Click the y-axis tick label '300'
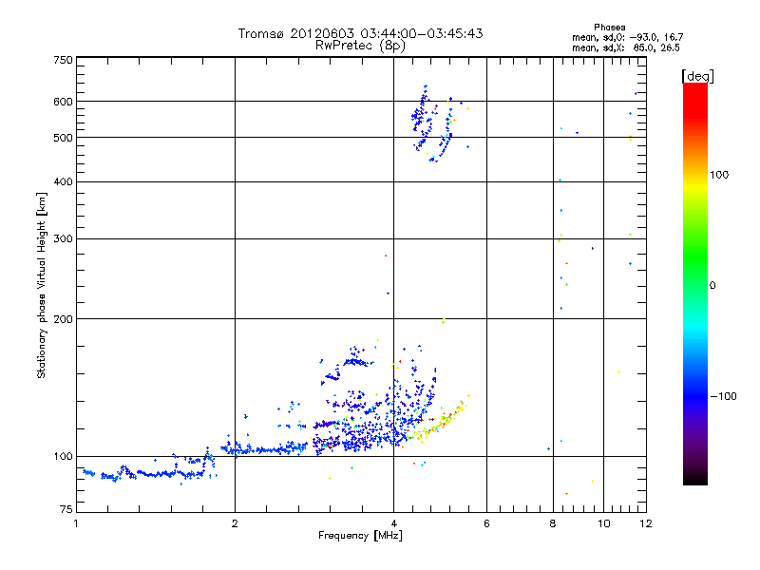The image size is (760, 570). point(63,238)
